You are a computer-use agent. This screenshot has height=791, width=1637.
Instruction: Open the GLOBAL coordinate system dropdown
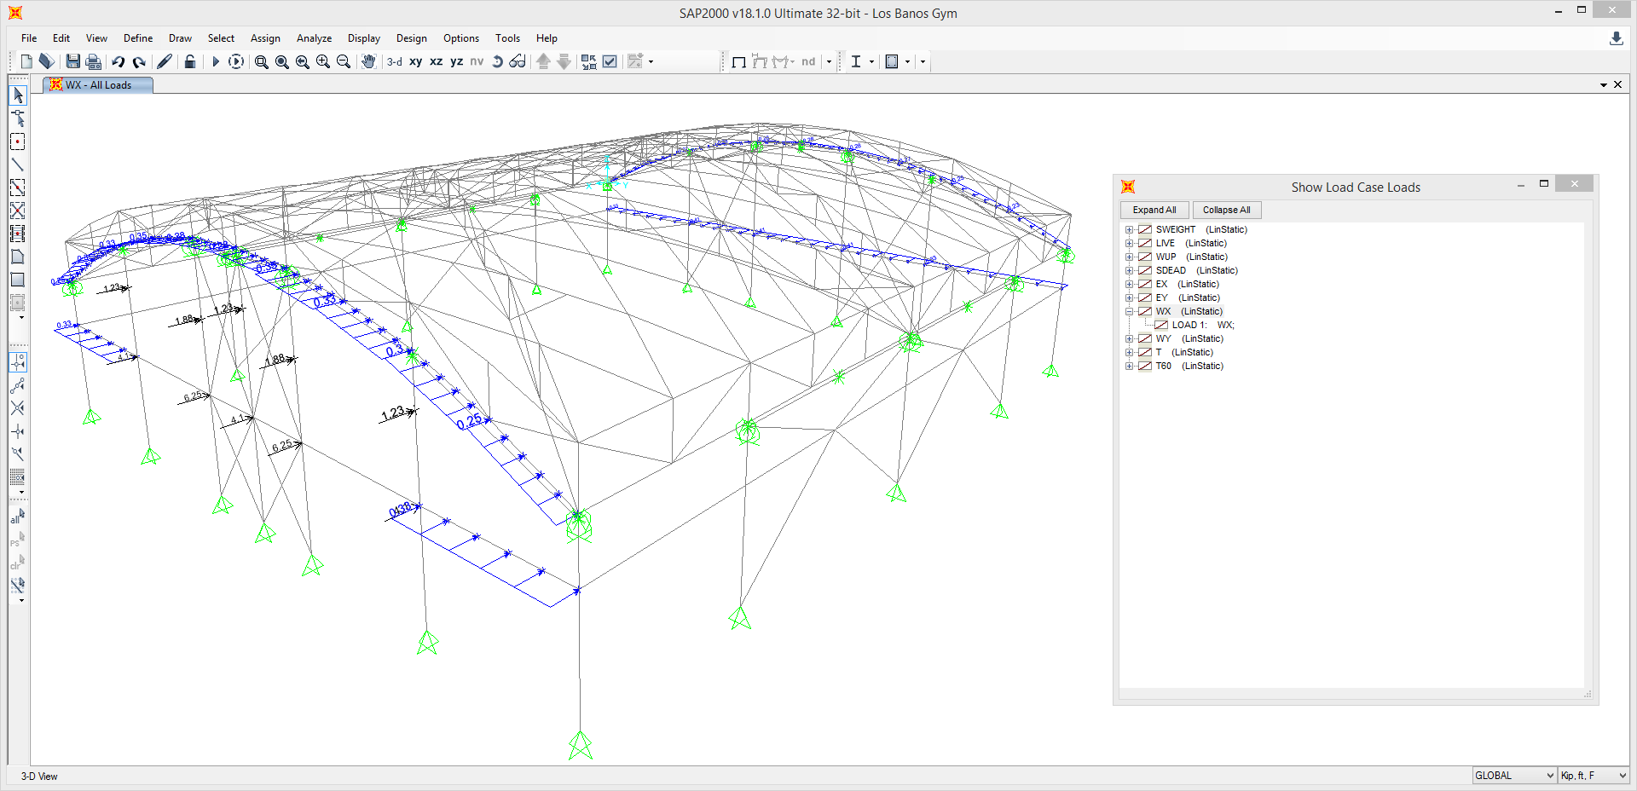1514,776
